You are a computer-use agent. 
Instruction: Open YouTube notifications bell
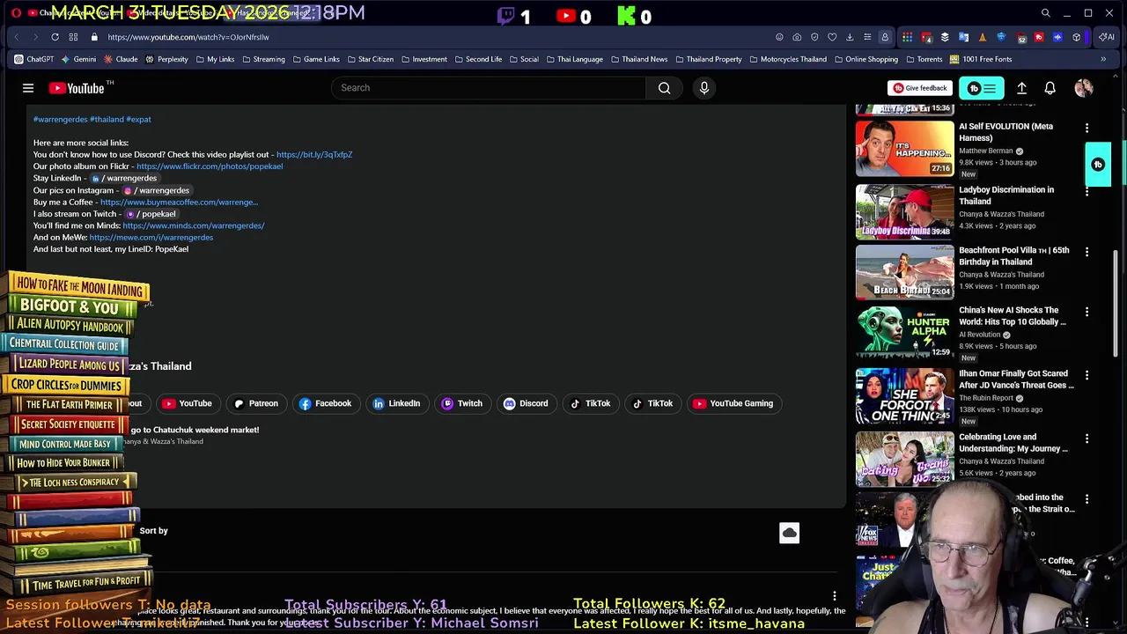[1050, 88]
